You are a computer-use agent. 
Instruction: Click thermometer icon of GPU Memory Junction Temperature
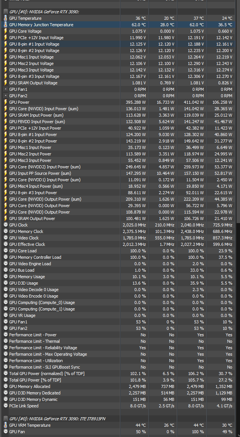click(6, 25)
